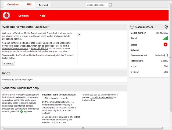The width and height of the screenshot is (172, 130).
Task: Click the scroll left arrow at bottom
Action: (x=2, y=128)
